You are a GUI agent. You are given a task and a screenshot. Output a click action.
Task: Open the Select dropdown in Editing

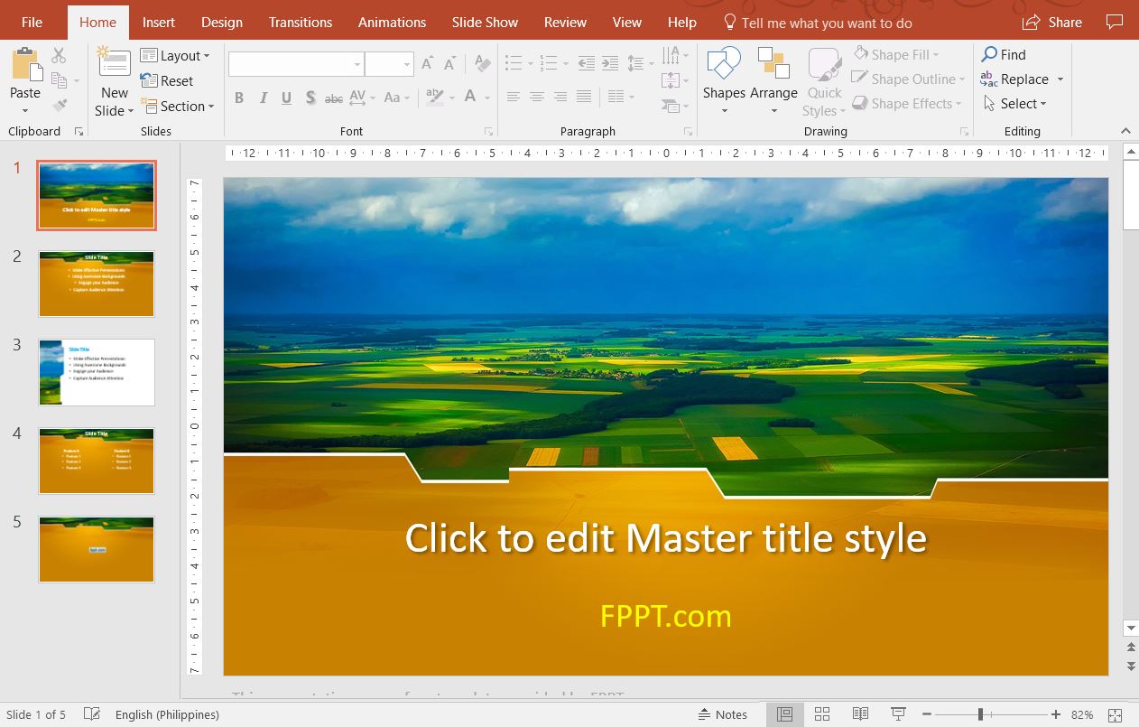[x=1014, y=104]
